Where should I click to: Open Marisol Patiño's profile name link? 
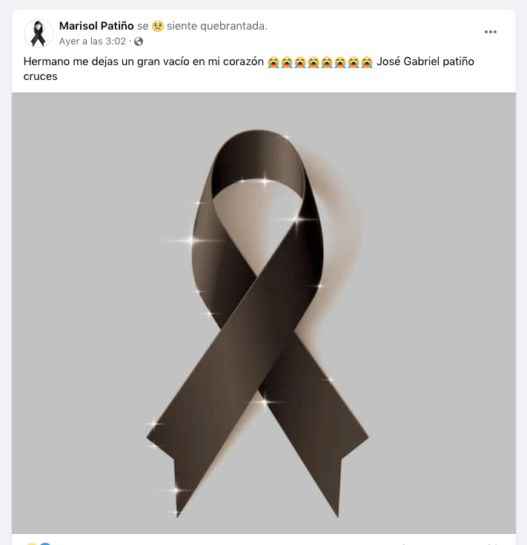click(96, 26)
